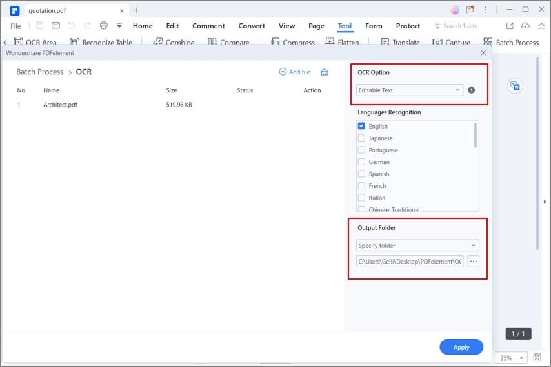Click the Batch Process tool
Image resolution: width=551 pixels, height=367 pixels.
pos(511,42)
